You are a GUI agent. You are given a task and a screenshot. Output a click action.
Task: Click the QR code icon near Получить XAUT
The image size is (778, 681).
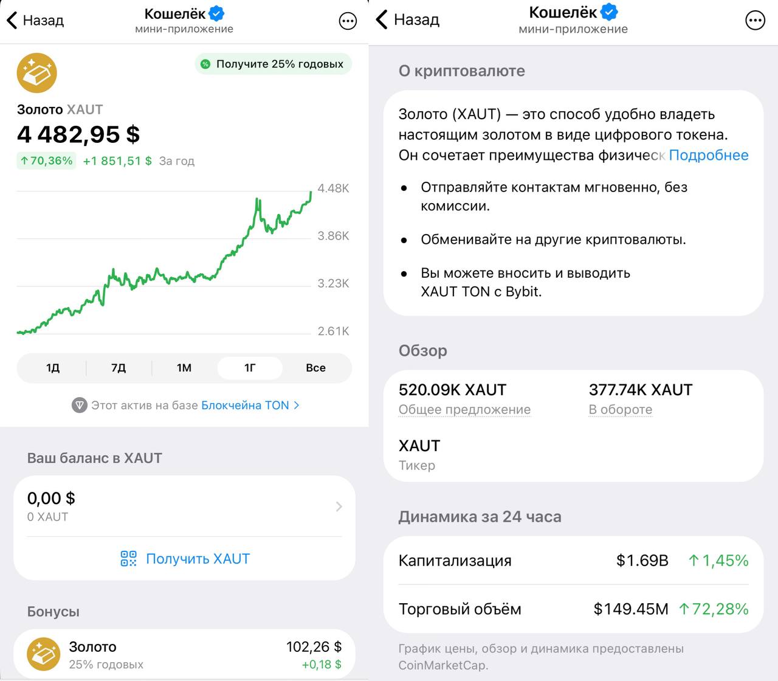pyautogui.click(x=129, y=559)
